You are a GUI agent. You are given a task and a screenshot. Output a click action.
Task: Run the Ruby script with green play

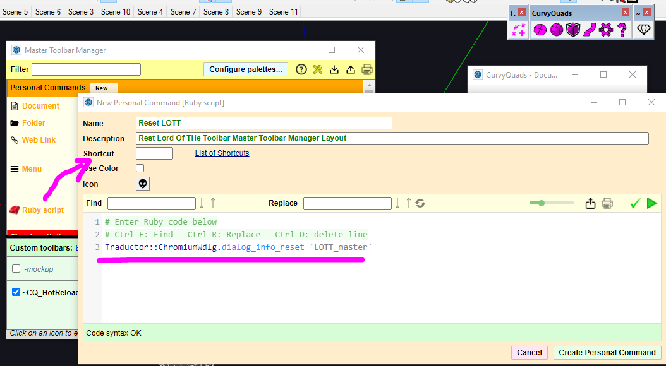coord(652,203)
